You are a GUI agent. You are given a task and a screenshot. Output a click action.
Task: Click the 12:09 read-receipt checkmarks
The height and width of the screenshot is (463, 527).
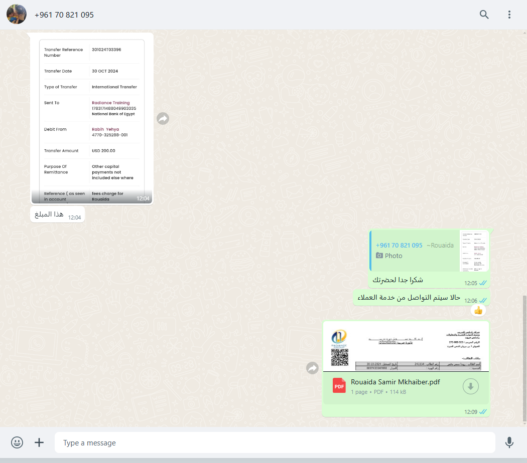[x=483, y=412]
